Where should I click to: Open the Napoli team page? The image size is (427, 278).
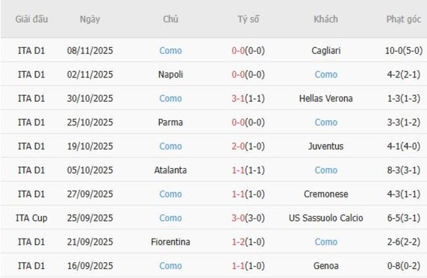point(171,74)
